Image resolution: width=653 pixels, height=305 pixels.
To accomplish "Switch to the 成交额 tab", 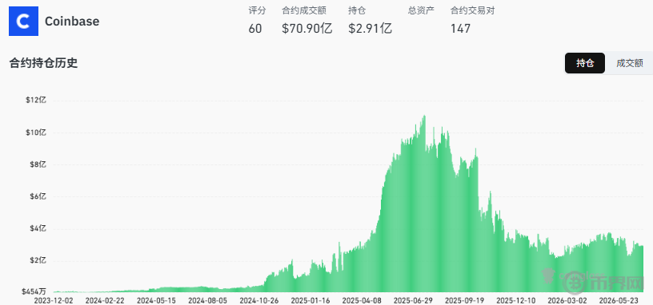I will click(629, 63).
